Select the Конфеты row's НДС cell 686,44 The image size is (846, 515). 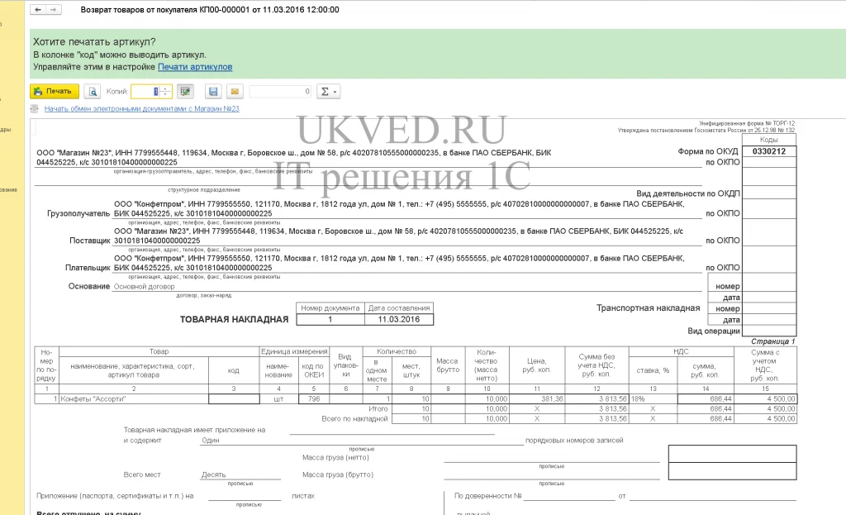coord(706,399)
